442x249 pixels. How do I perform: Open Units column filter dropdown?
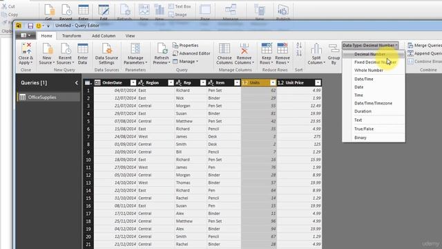coord(273,82)
